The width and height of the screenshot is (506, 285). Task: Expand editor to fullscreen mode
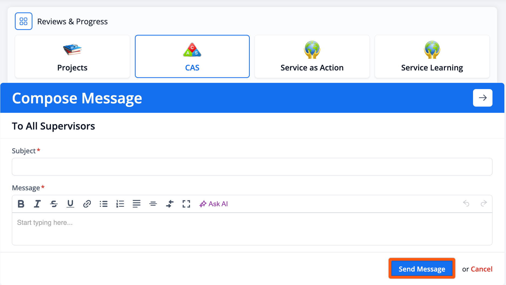[x=186, y=204]
